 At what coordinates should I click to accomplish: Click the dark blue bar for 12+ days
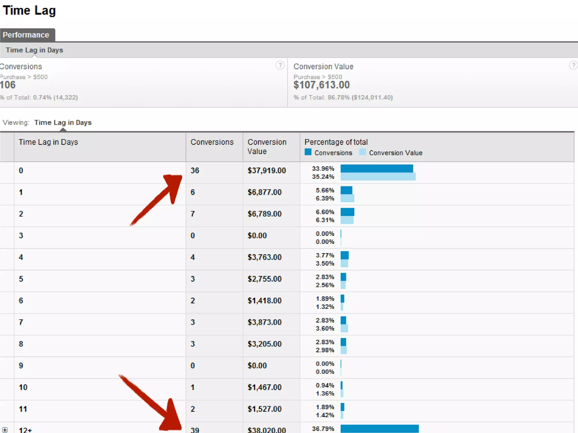tap(379, 428)
